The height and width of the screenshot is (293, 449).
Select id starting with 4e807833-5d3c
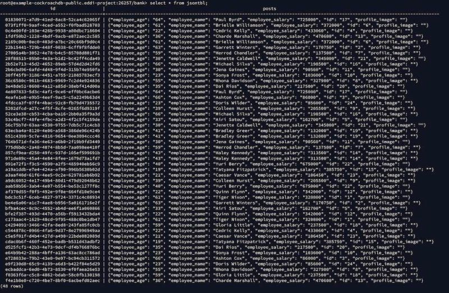tap(52, 92)
